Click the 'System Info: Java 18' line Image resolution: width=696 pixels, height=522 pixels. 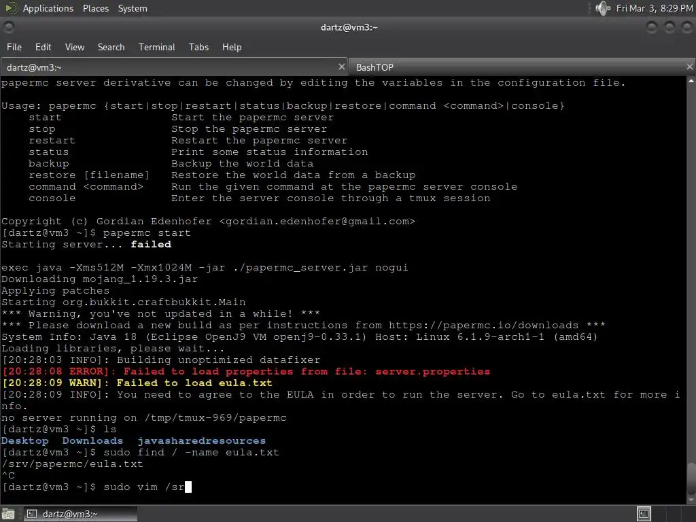click(x=300, y=337)
